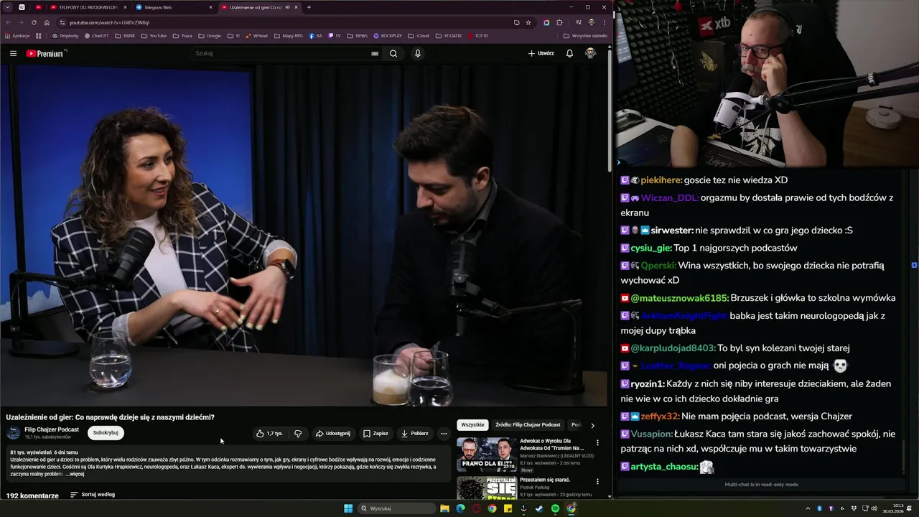This screenshot has width=919, height=517.
Task: Open the tab search dropdown arrow
Action: pyautogui.click(x=7, y=7)
